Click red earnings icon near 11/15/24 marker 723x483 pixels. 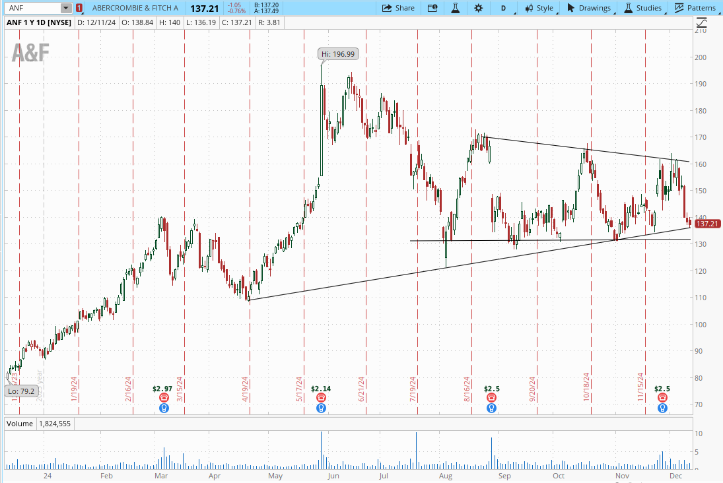[x=662, y=398]
